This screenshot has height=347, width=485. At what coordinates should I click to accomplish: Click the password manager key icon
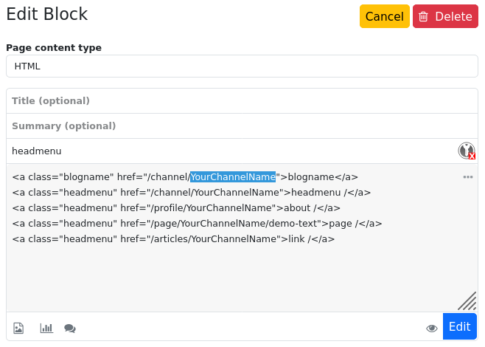(467, 151)
